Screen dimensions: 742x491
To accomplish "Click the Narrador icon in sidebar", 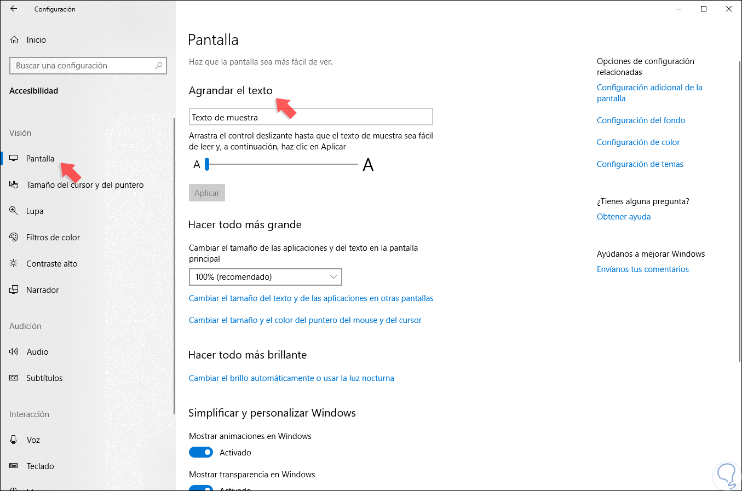I will (14, 290).
